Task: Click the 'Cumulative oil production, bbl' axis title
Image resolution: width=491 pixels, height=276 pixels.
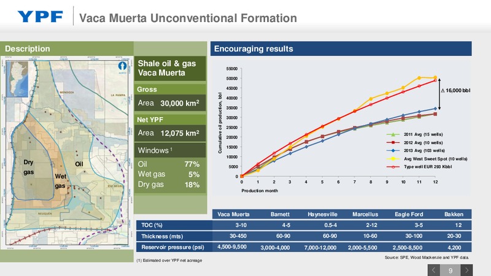Action: tap(220, 123)
